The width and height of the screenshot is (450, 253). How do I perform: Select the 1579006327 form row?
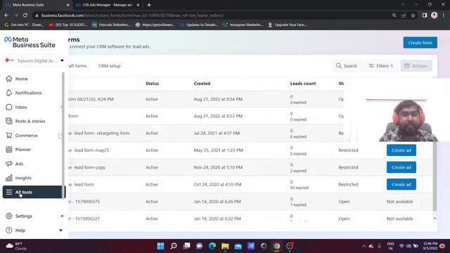250,219
